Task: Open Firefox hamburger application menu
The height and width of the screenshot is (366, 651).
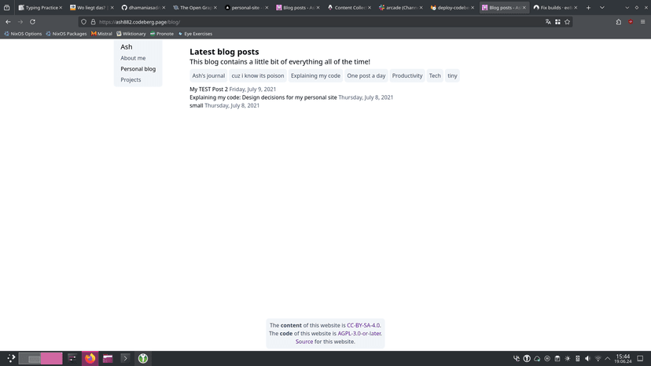Action: coord(642,22)
